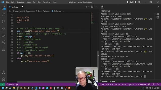This screenshot has height=90, width=161.
Task: Toggle the primary side bar layout
Action: click(128, 2)
